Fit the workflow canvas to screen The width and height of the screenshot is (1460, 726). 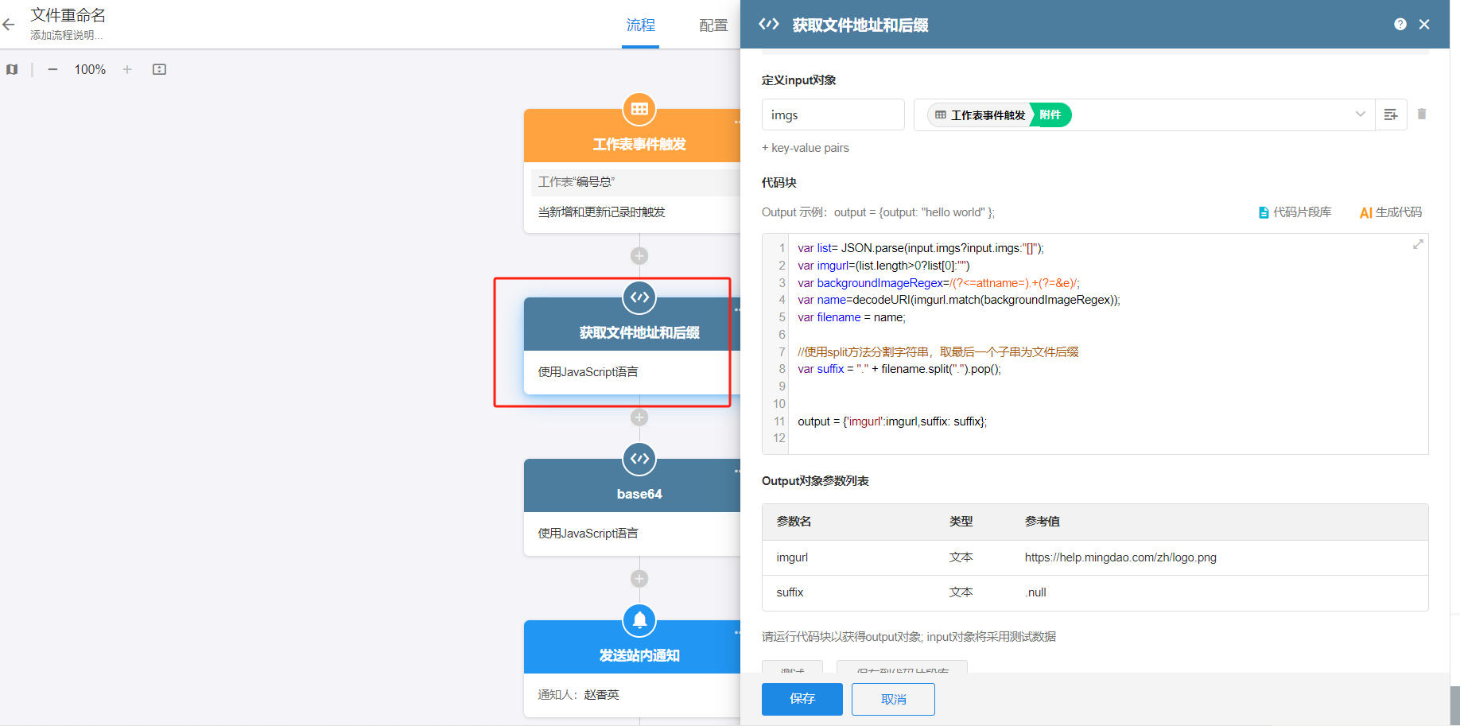coord(159,70)
